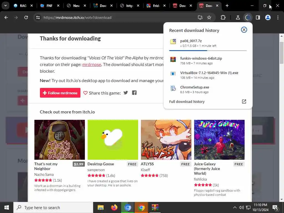Close the Recent download history popup
The width and height of the screenshot is (284, 213).
click(x=244, y=30)
